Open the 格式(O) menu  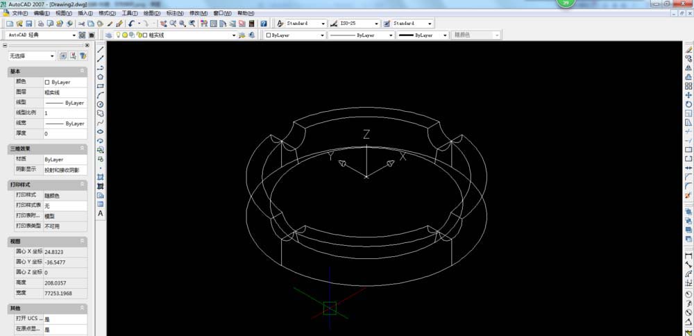click(107, 13)
